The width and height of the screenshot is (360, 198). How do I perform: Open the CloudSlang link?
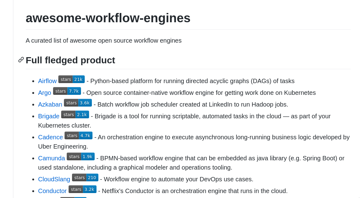point(54,179)
